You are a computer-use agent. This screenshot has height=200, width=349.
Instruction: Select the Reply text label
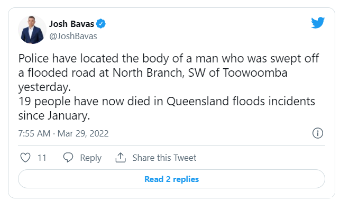[x=91, y=158]
